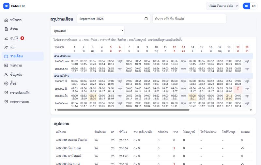This screenshot has height=165, width=261.
Task: Click the shield icon beside ออกจากระบบ
Action: pos(6,102)
